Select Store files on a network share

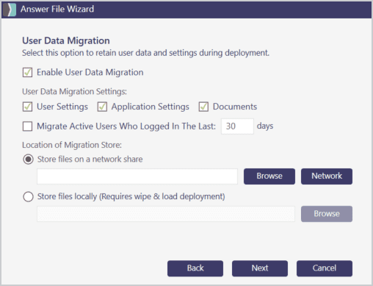28,160
